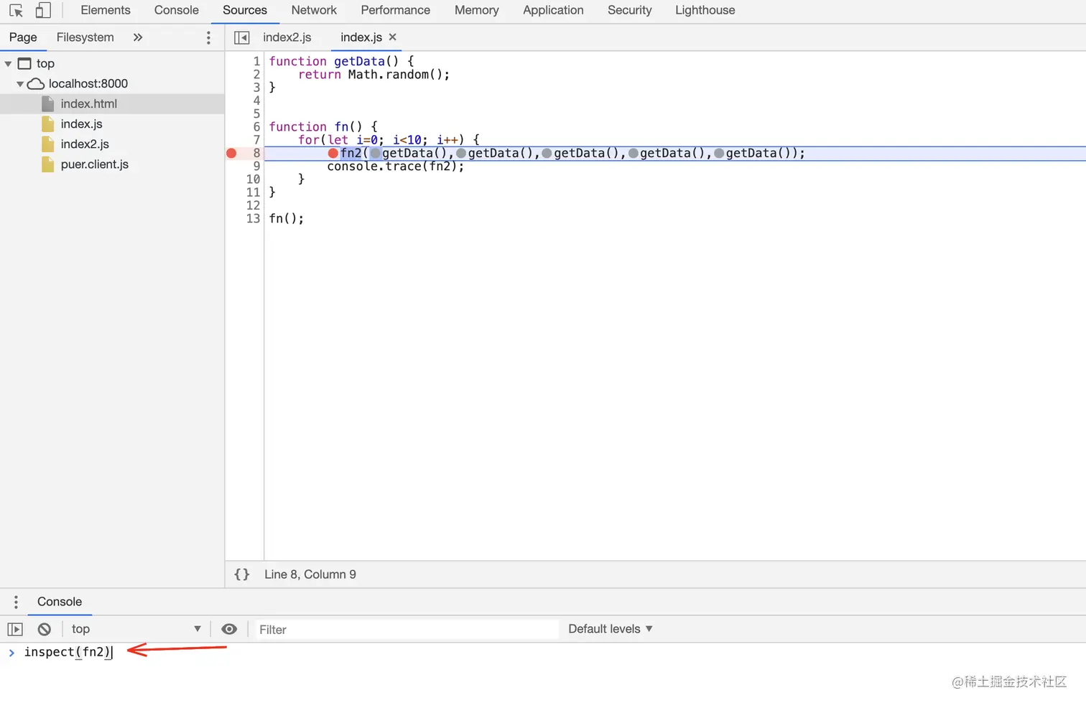
Task: Collapse the localhost:8000 tree node
Action: tap(20, 84)
